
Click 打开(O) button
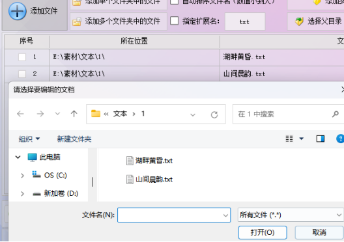(263, 232)
